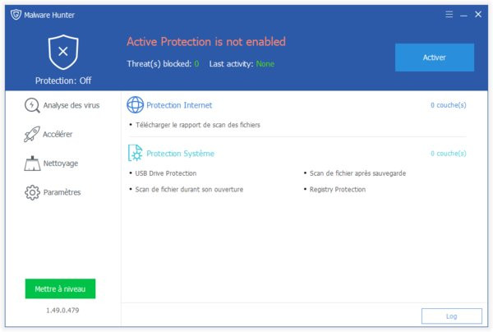Click 'Threat(s) blocked: 0' text
The image size is (493, 332).
pyautogui.click(x=163, y=64)
